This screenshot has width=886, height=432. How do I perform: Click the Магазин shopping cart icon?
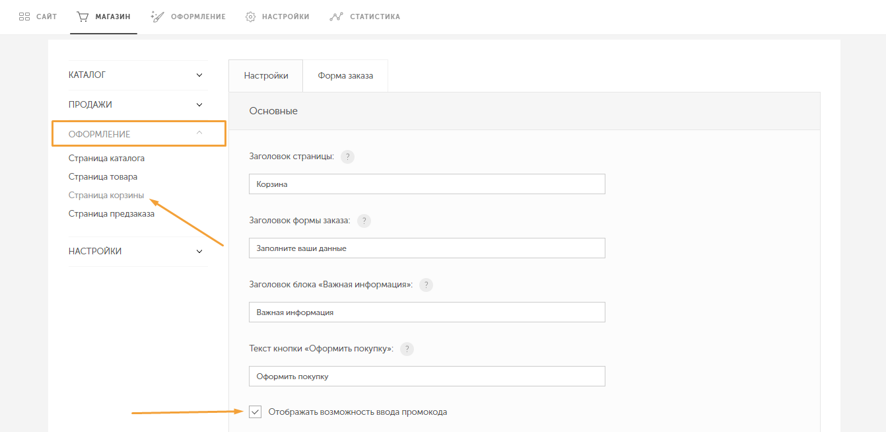tap(83, 17)
